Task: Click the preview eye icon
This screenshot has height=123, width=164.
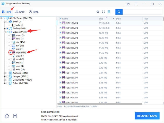Action: (98, 12)
